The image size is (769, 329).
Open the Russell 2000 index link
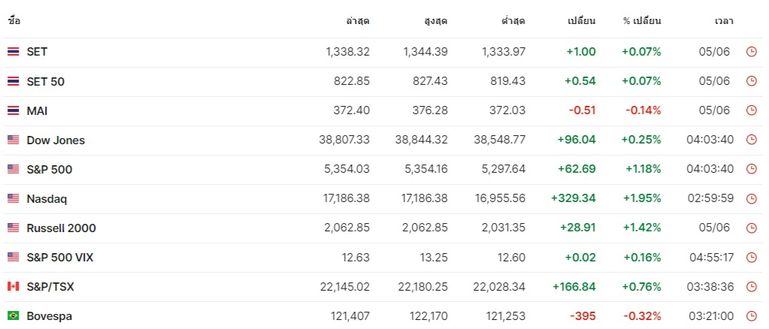coord(62,228)
